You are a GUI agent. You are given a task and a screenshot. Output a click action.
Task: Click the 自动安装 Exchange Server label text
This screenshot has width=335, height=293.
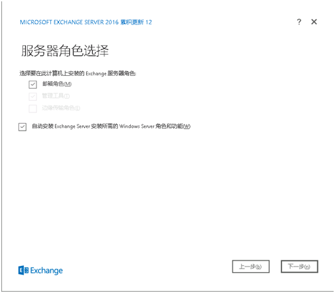61,126
